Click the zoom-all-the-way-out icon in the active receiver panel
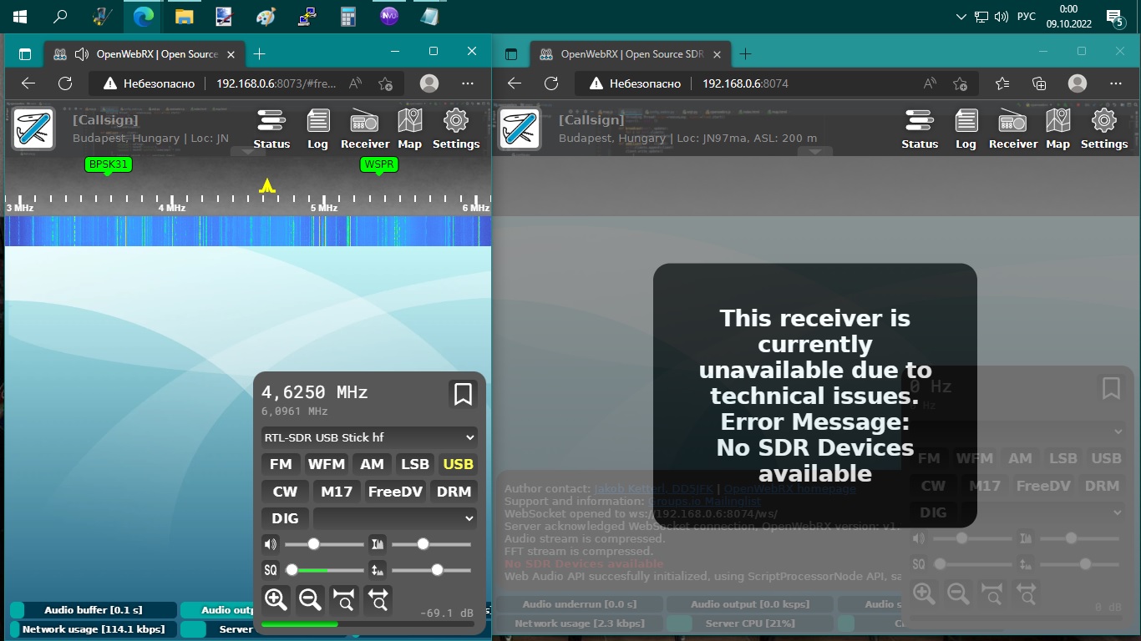This screenshot has width=1141, height=641. 378,598
